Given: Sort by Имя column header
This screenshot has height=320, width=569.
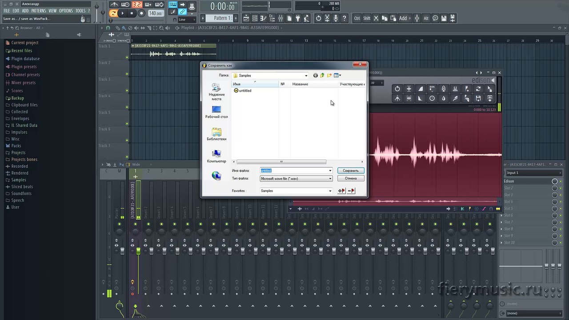Looking at the screenshot, I should [x=255, y=84].
